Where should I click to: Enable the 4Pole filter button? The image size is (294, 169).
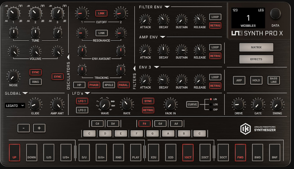(x=109, y=85)
